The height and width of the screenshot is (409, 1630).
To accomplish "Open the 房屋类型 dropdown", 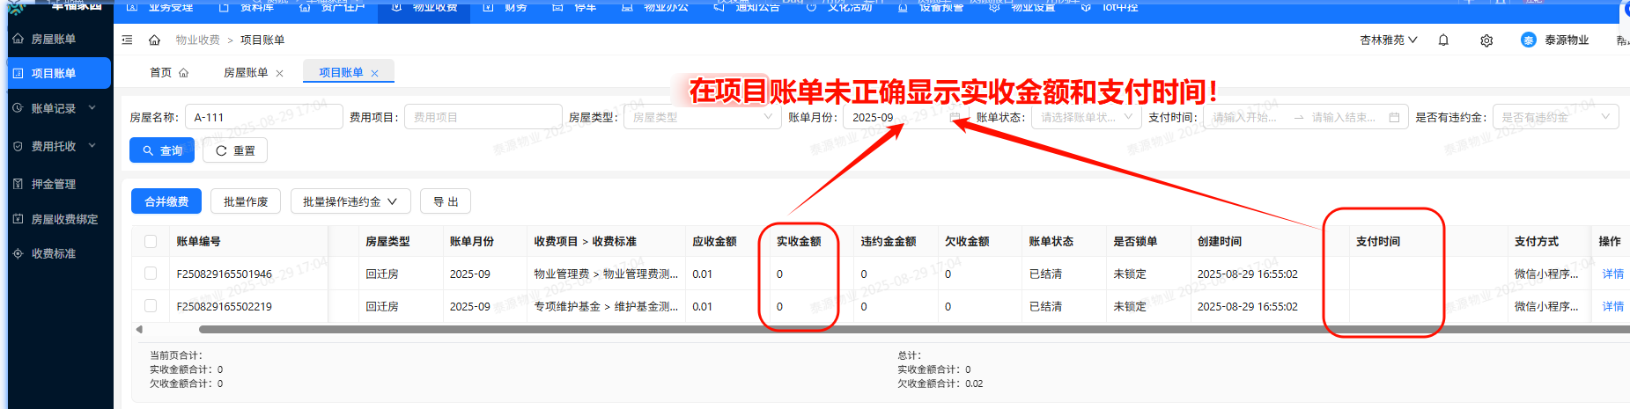I will click(x=703, y=117).
